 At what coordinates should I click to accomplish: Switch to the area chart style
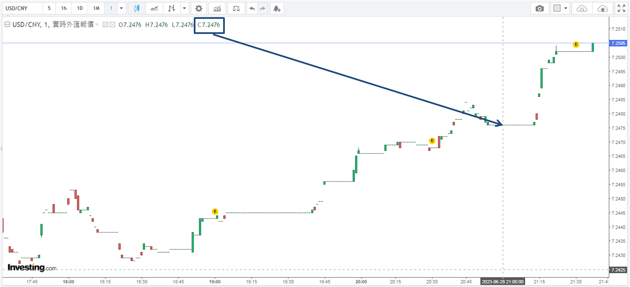point(154,8)
